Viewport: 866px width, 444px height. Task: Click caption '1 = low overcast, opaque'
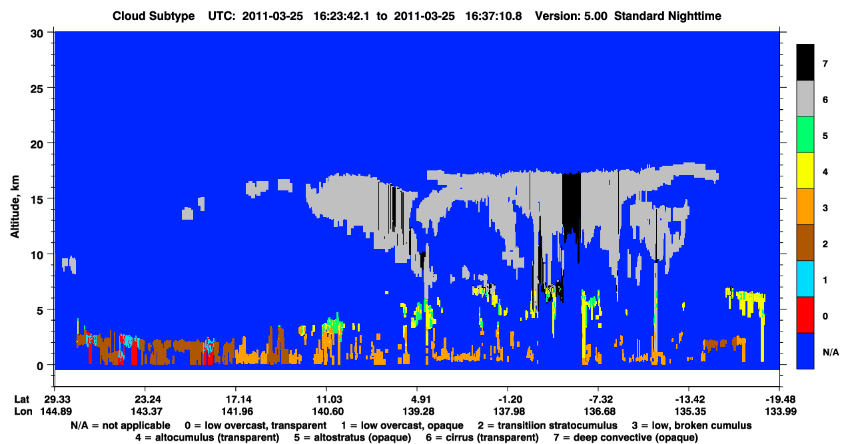click(x=402, y=425)
